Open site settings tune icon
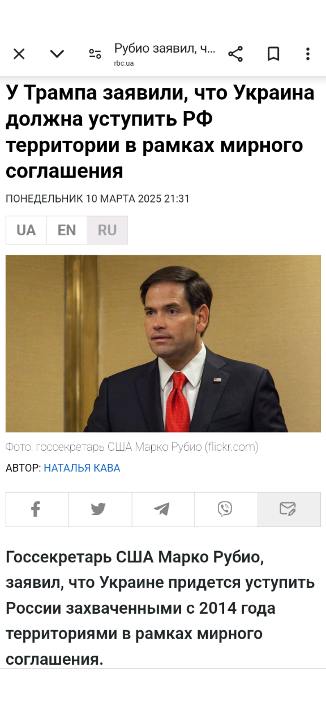This screenshot has width=326, height=706. [95, 54]
